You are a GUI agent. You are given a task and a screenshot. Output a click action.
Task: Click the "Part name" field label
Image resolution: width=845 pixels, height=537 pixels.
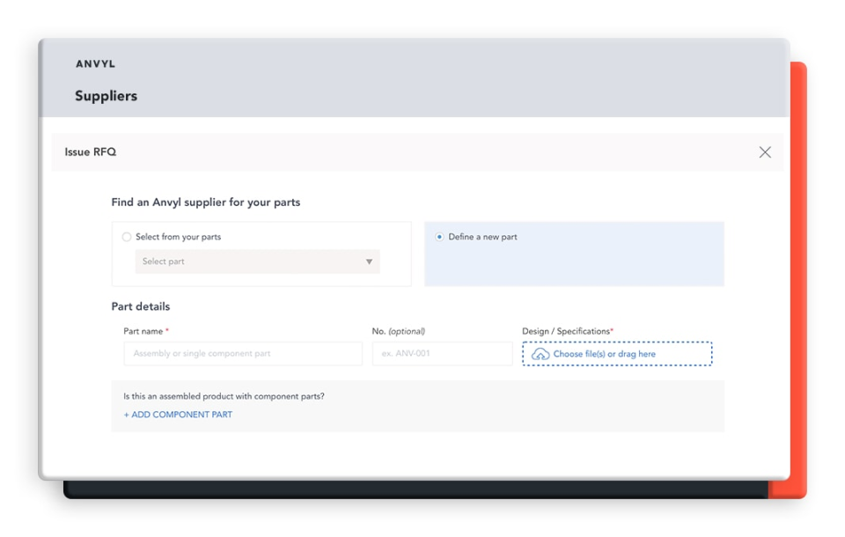click(x=143, y=331)
